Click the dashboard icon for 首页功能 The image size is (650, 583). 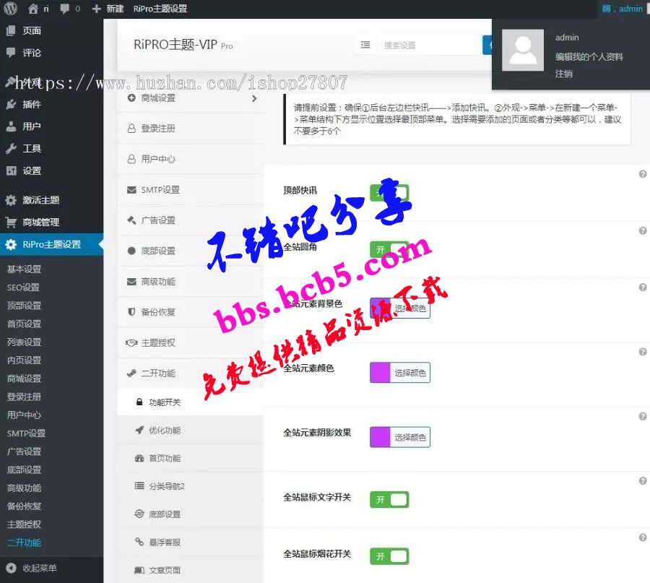click(x=139, y=458)
